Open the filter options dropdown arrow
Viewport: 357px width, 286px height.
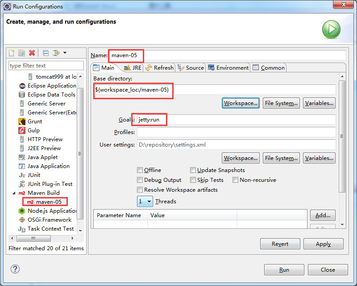[65, 53]
